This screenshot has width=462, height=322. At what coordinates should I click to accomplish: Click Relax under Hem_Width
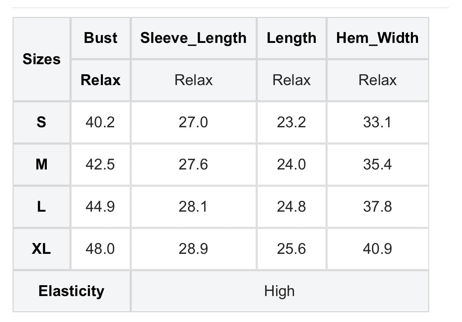coord(377,80)
